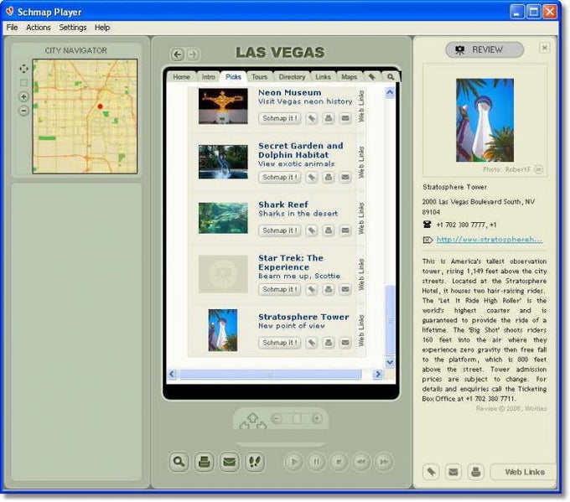Open the Settings menu
The height and width of the screenshot is (502, 570).
pyautogui.click(x=73, y=28)
